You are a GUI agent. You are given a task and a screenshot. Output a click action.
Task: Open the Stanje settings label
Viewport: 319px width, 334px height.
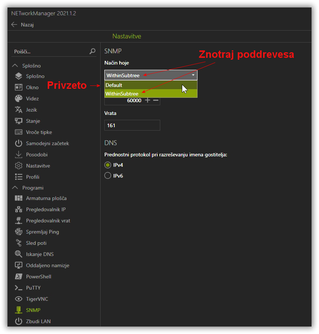click(x=33, y=121)
